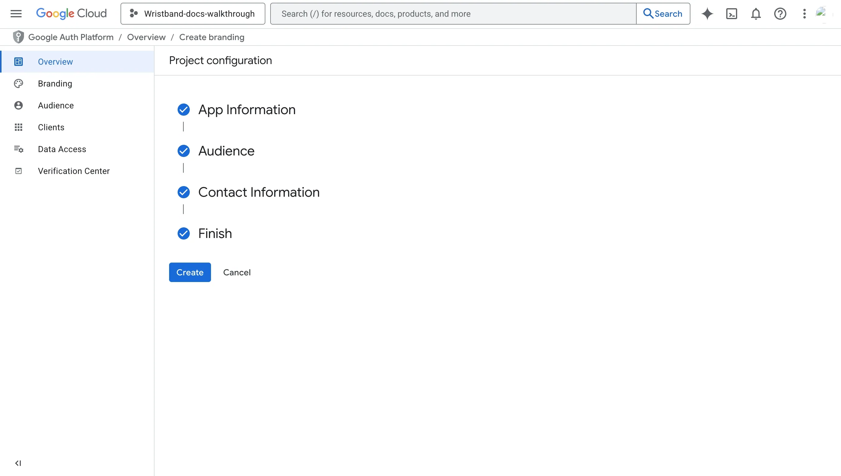Click the Data Access settings list icon

pos(19,149)
